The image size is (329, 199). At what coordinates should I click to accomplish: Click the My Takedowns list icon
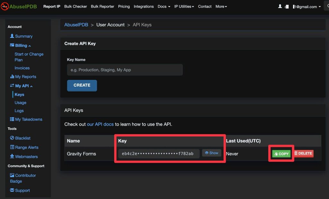pos(12,119)
